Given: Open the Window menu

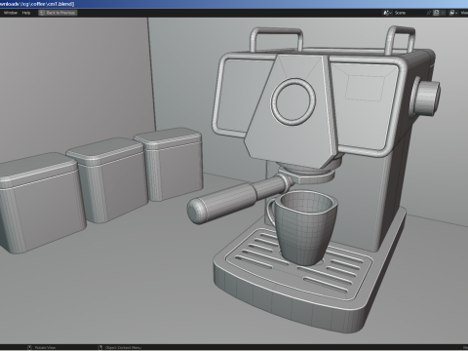Looking at the screenshot, I should pos(11,13).
